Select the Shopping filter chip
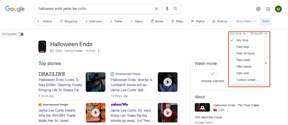The height and width of the screenshot is (125, 288). [68, 21]
